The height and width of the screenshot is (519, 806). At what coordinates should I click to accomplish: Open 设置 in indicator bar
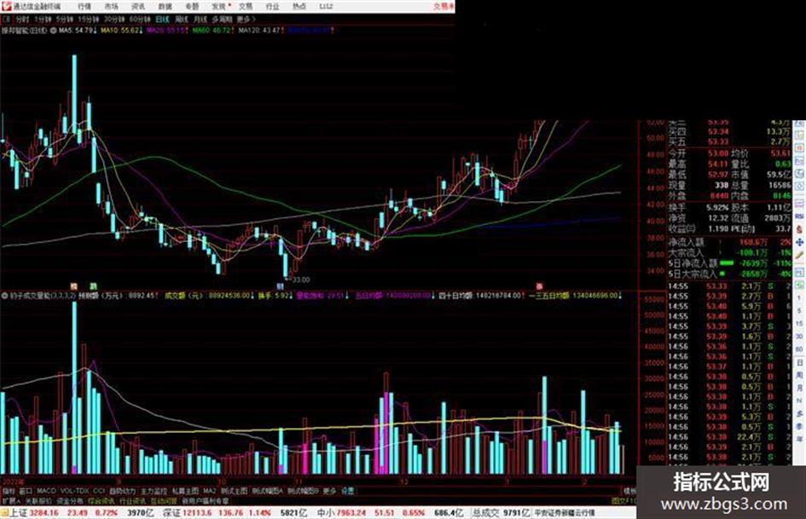[x=347, y=491]
